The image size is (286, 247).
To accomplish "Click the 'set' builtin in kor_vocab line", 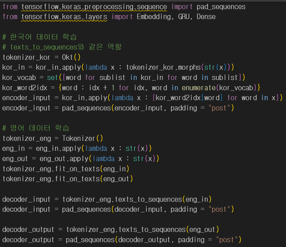I will tap(52, 77).
